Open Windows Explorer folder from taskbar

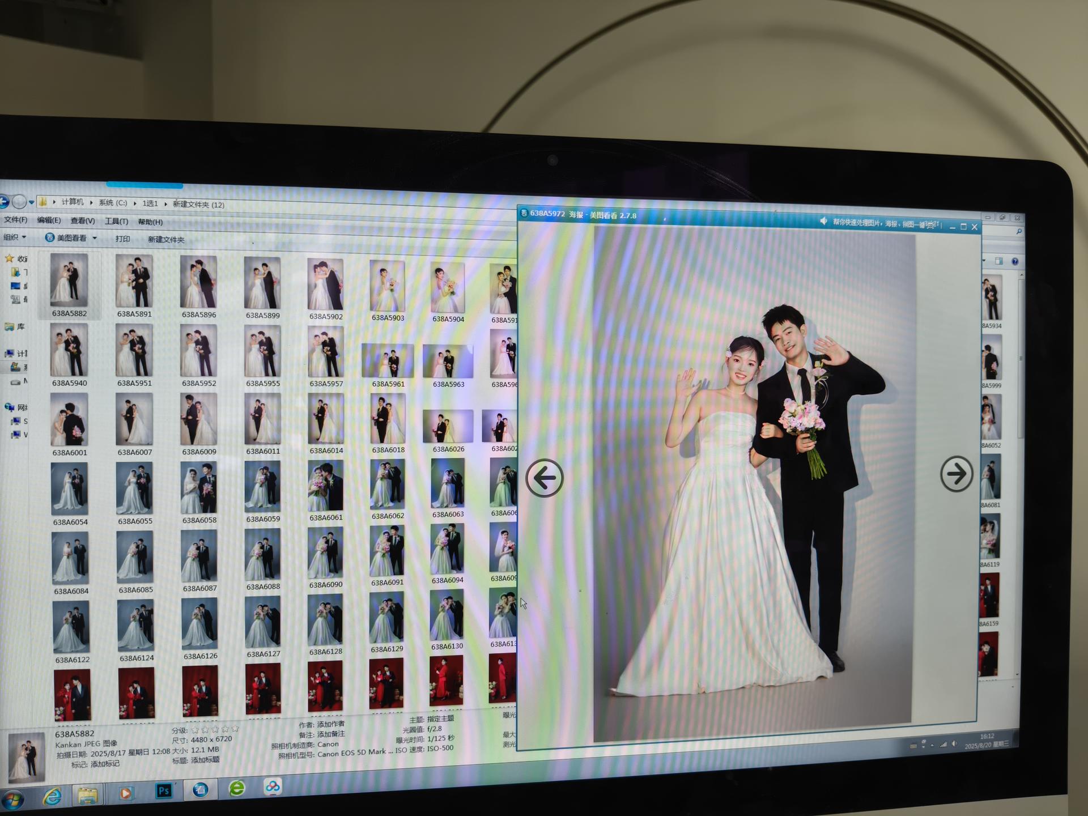point(88,796)
